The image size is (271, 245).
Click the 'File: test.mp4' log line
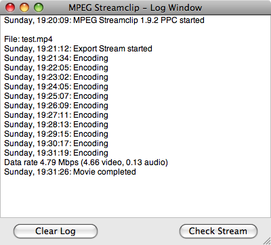pyautogui.click(x=28, y=39)
